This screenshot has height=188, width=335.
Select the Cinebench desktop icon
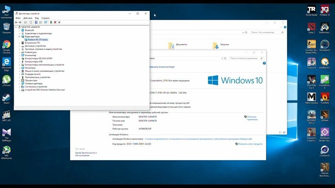click(x=325, y=151)
